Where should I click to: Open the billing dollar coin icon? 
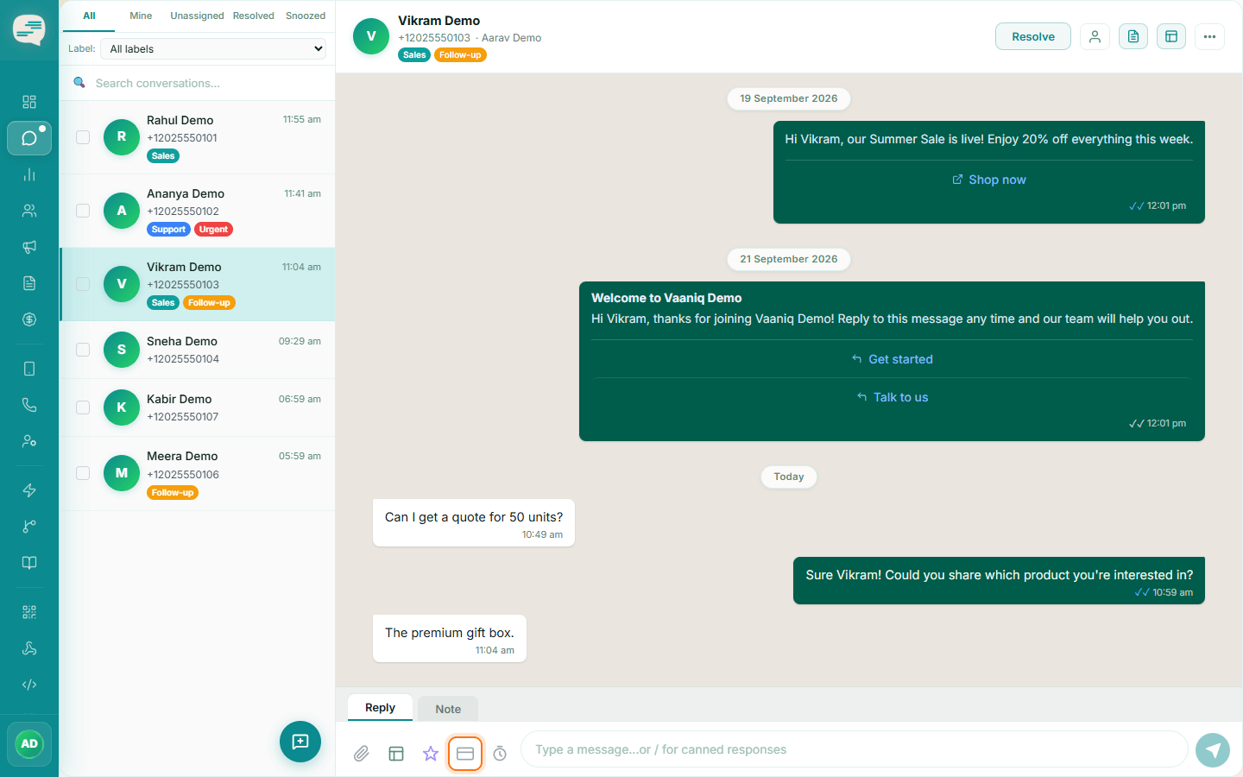(x=29, y=319)
